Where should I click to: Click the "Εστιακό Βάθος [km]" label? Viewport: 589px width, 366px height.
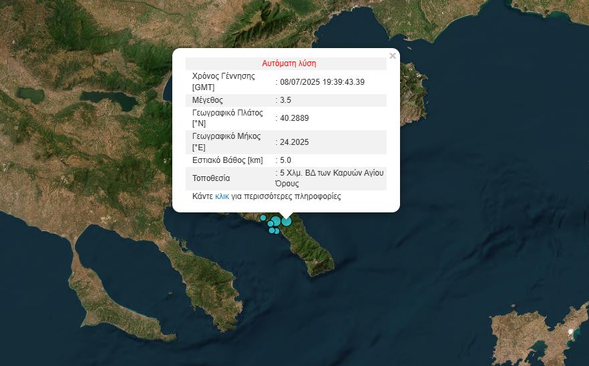[x=227, y=160]
